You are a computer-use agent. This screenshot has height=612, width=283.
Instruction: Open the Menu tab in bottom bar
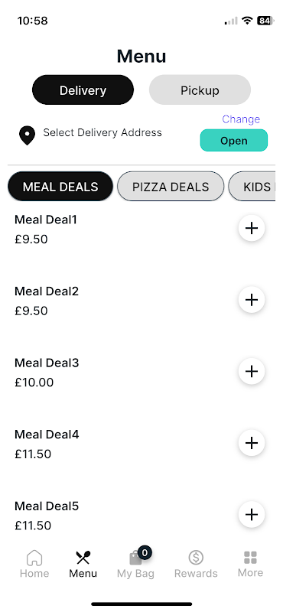(83, 564)
